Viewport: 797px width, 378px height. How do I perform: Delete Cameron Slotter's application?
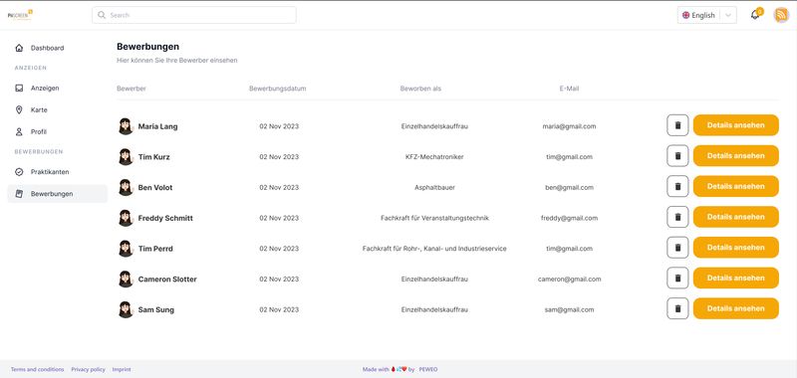pyautogui.click(x=677, y=279)
